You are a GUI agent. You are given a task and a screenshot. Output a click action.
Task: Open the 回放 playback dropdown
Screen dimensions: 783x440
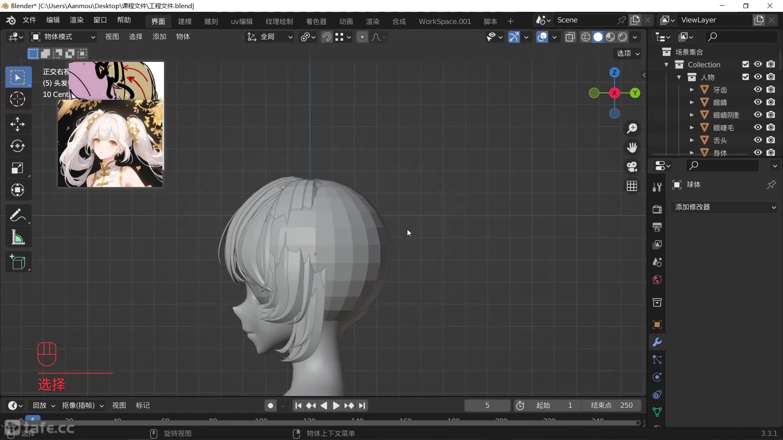click(x=44, y=405)
